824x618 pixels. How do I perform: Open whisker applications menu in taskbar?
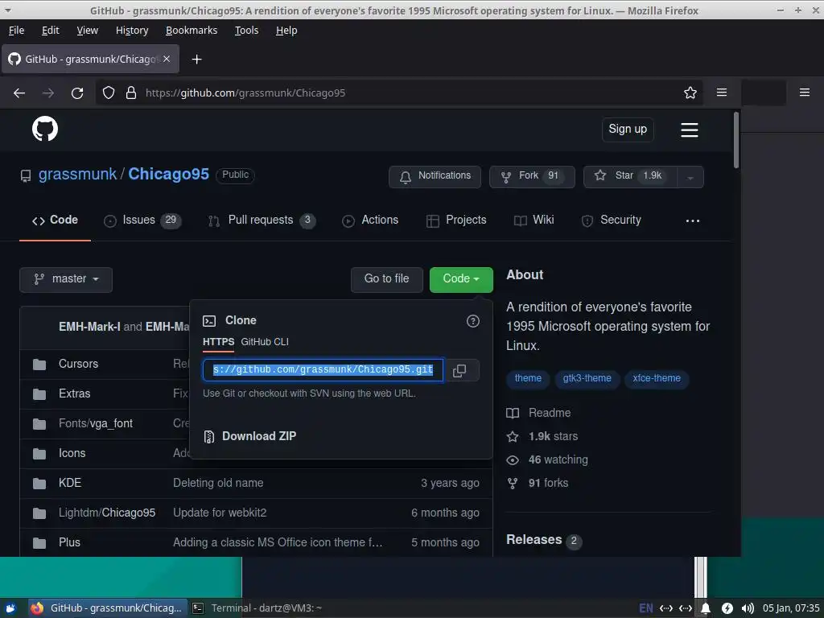(x=10, y=608)
